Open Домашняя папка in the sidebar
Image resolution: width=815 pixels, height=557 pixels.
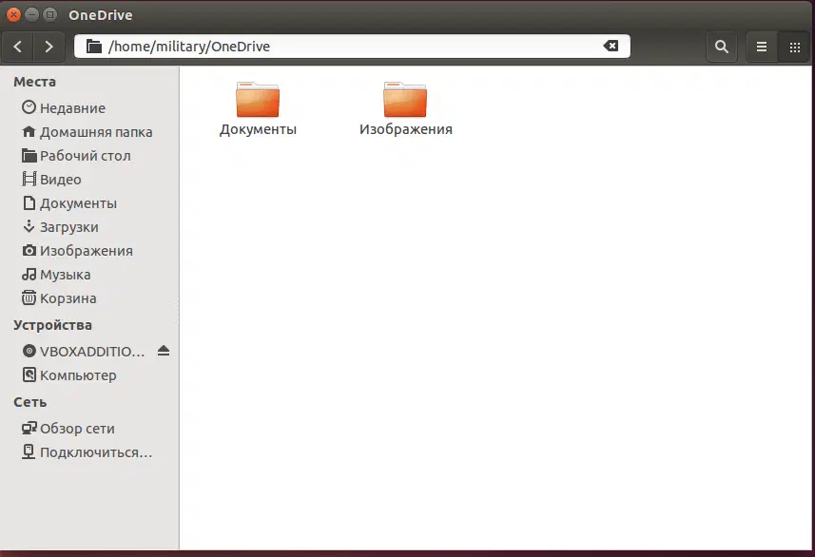click(x=89, y=132)
